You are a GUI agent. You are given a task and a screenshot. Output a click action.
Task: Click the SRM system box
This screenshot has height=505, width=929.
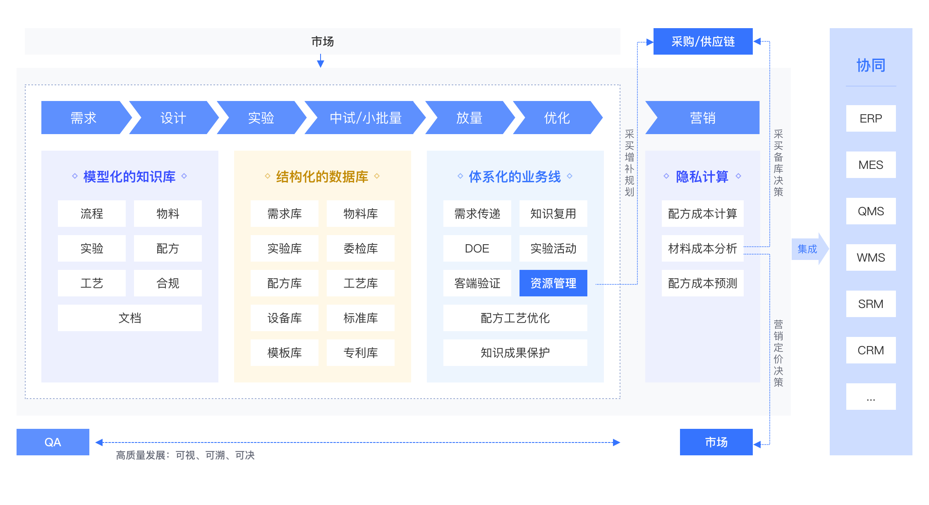(x=871, y=304)
